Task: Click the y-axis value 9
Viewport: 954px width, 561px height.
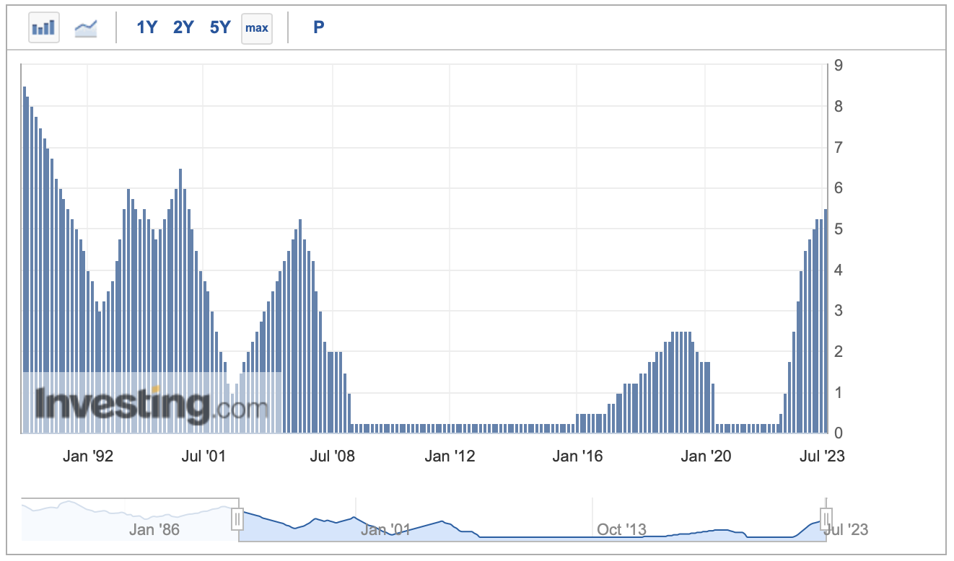Action: [839, 66]
